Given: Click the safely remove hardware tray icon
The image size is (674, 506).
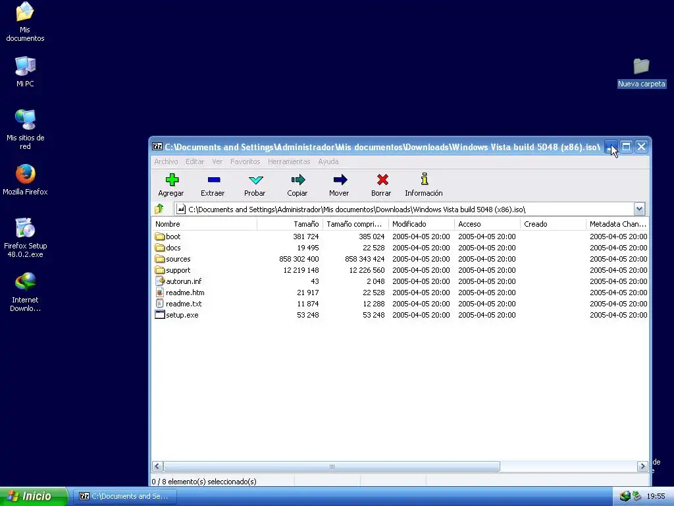Looking at the screenshot, I should pyautogui.click(x=636, y=496).
